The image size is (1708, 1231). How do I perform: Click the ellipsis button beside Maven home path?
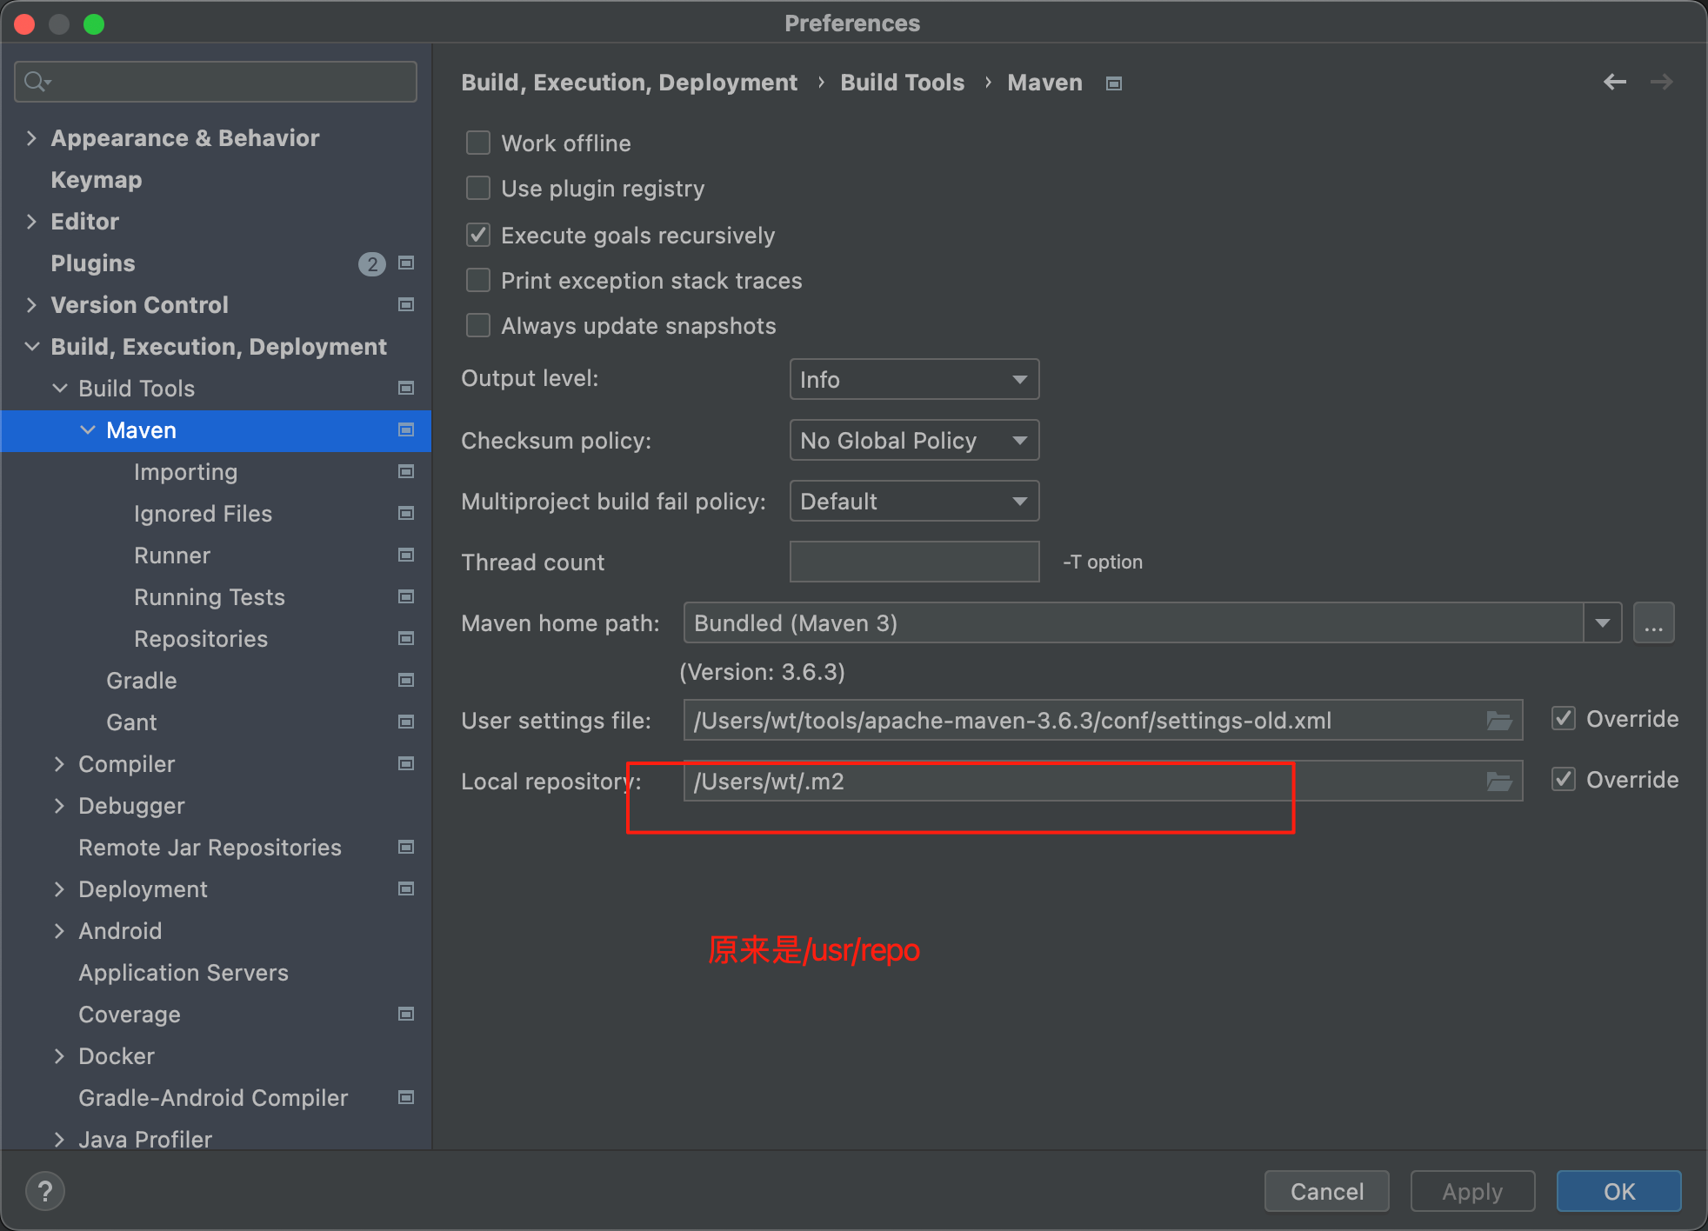[1653, 623]
